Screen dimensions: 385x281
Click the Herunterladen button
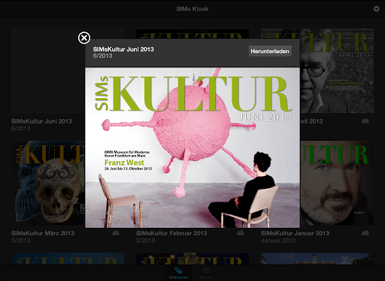(x=270, y=51)
